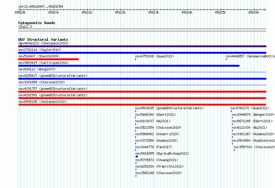Select nsv3372954 (Audano2019) variant label
275x188 pixels.
click(156, 140)
